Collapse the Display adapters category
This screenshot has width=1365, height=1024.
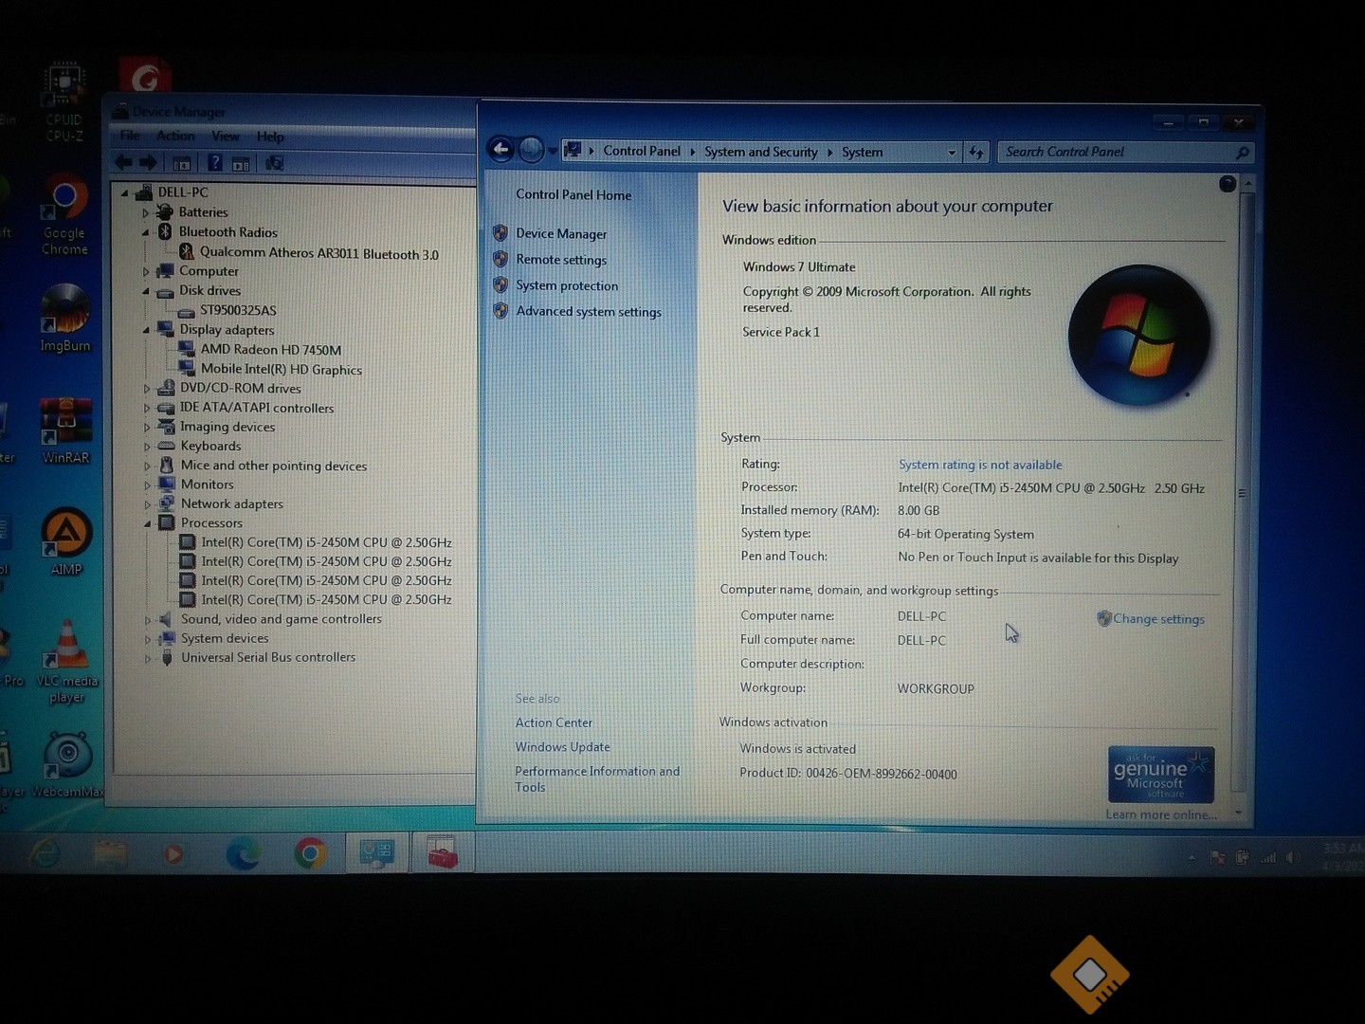point(146,330)
